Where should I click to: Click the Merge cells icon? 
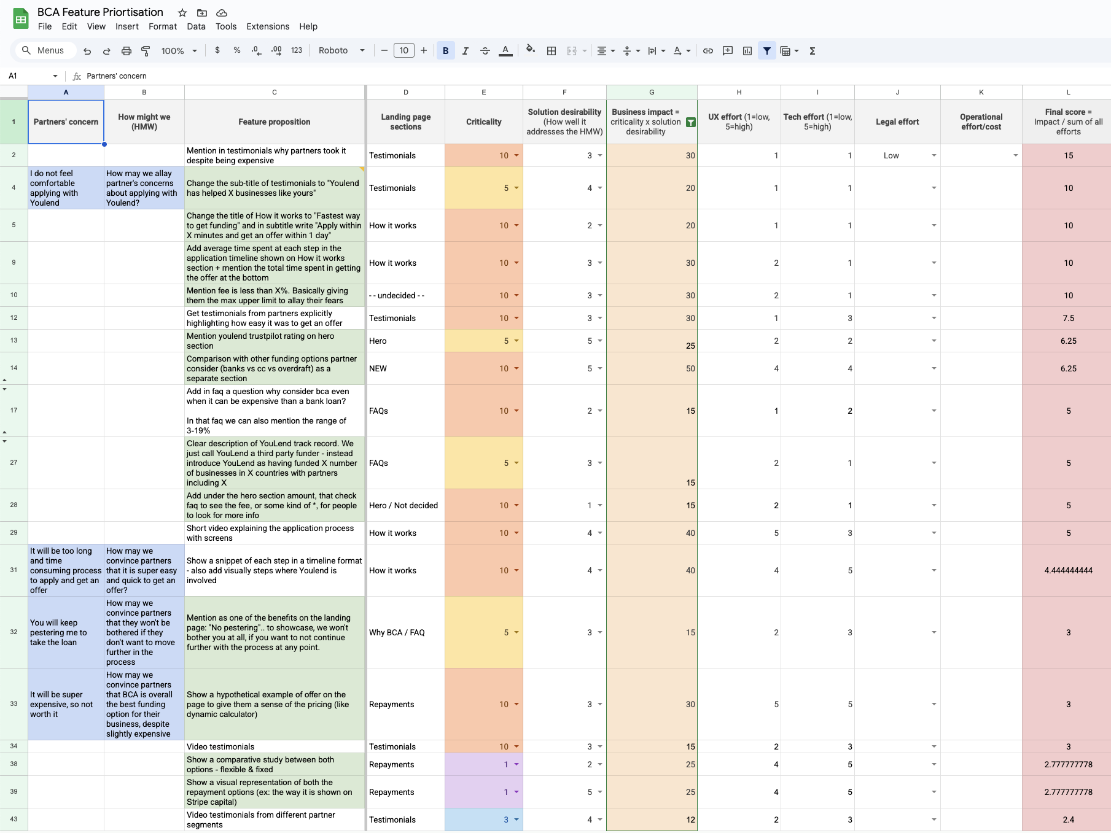[x=572, y=51]
